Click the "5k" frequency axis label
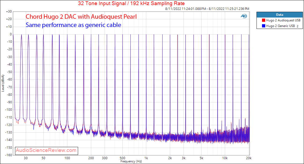 coord(202,158)
